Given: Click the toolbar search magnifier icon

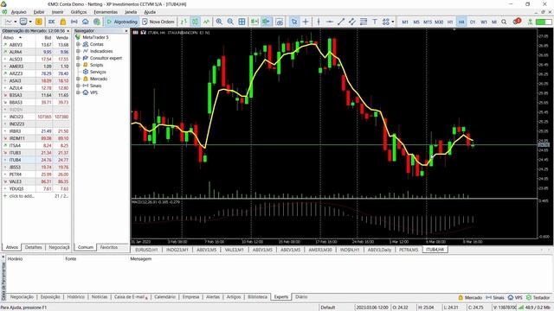Looking at the screenshot, I should coord(504,22).
